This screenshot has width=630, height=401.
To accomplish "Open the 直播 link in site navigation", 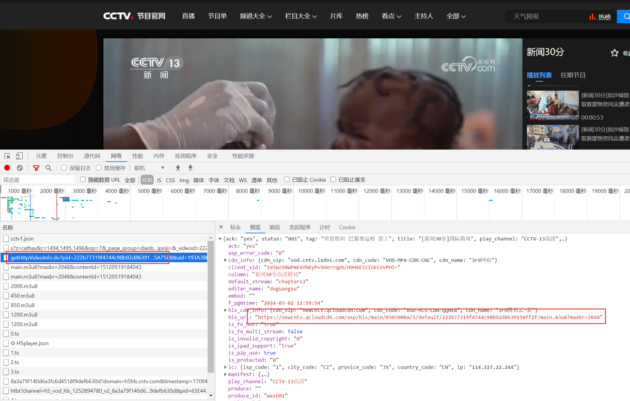I will (188, 16).
